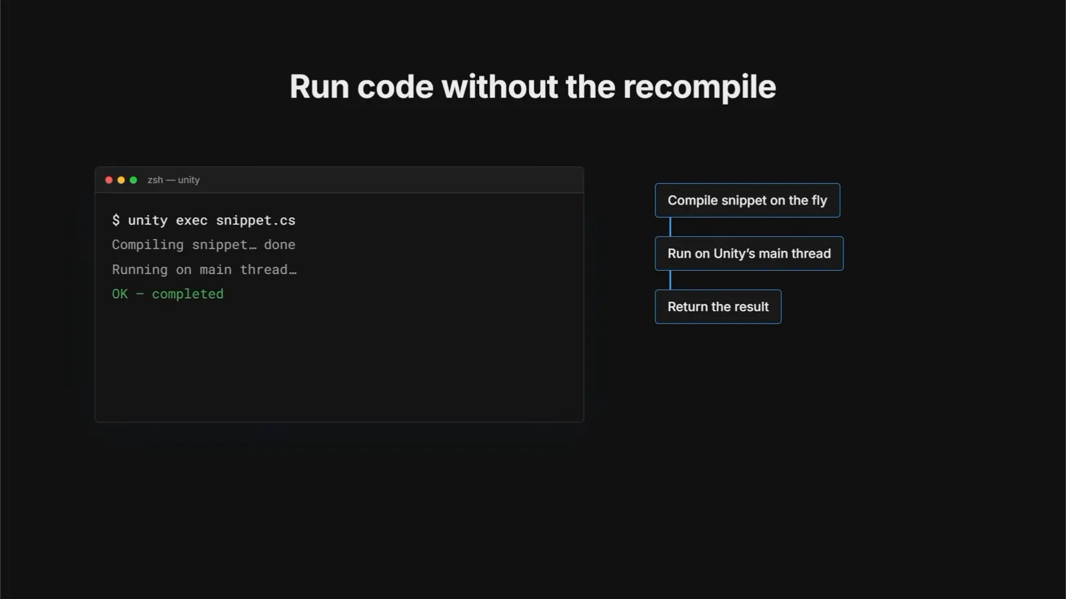Click the '$ unity exec snippet.cs' command line
Image resolution: width=1066 pixels, height=599 pixels.
[203, 220]
